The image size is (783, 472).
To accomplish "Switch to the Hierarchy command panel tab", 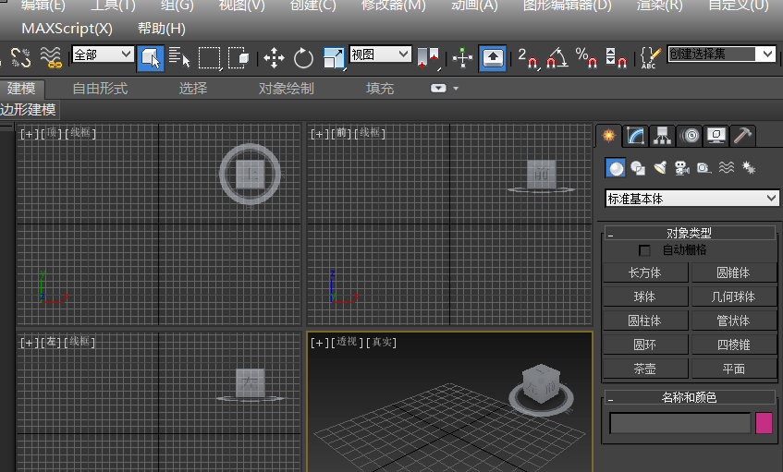I will 662,136.
